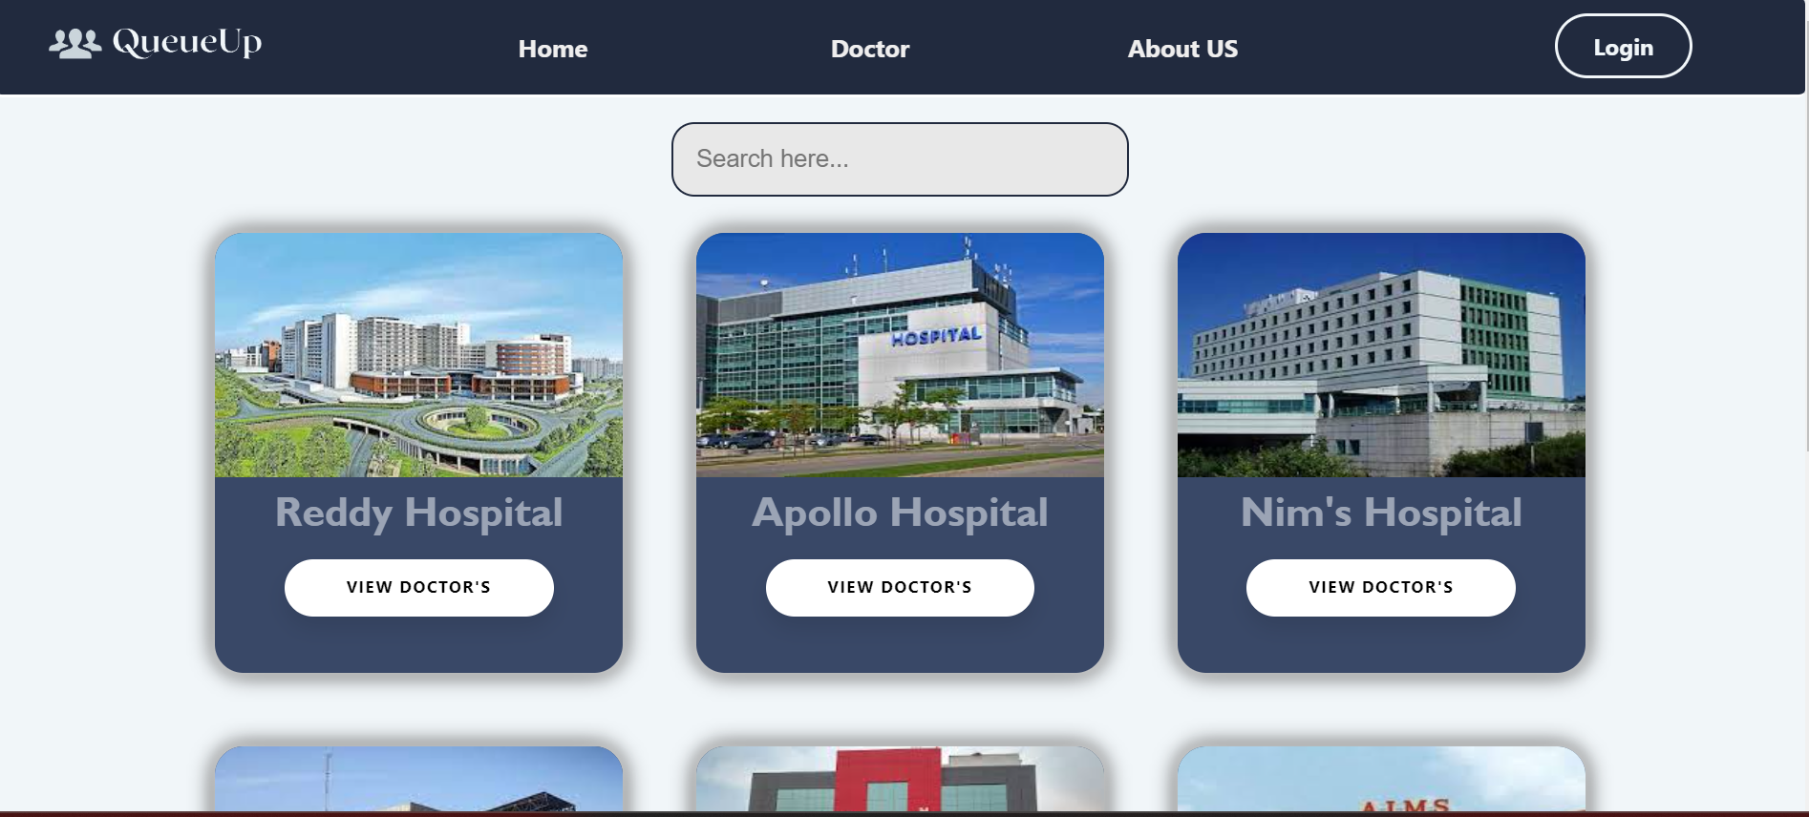Focus the 'Search here...' input field
Image resolution: width=1809 pixels, height=817 pixels.
click(900, 159)
